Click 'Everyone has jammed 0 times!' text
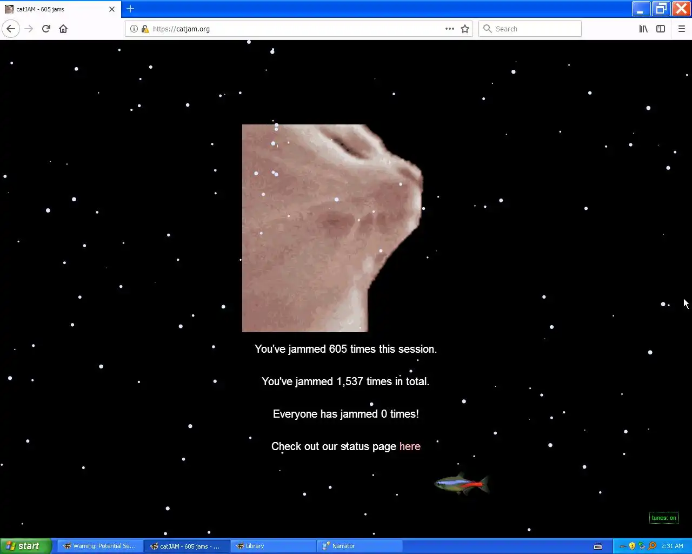Image resolution: width=692 pixels, height=554 pixels. tap(346, 414)
